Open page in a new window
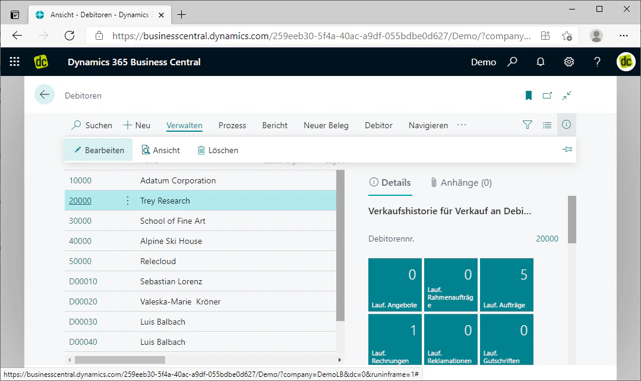641x381 pixels. coord(547,96)
